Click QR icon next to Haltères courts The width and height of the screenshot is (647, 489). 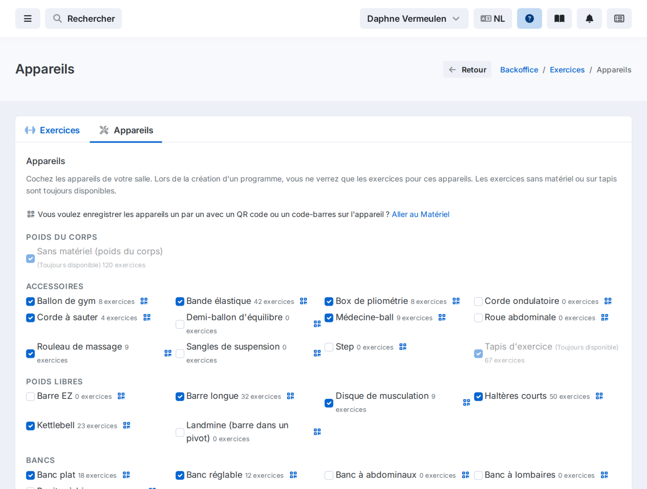[x=599, y=396]
